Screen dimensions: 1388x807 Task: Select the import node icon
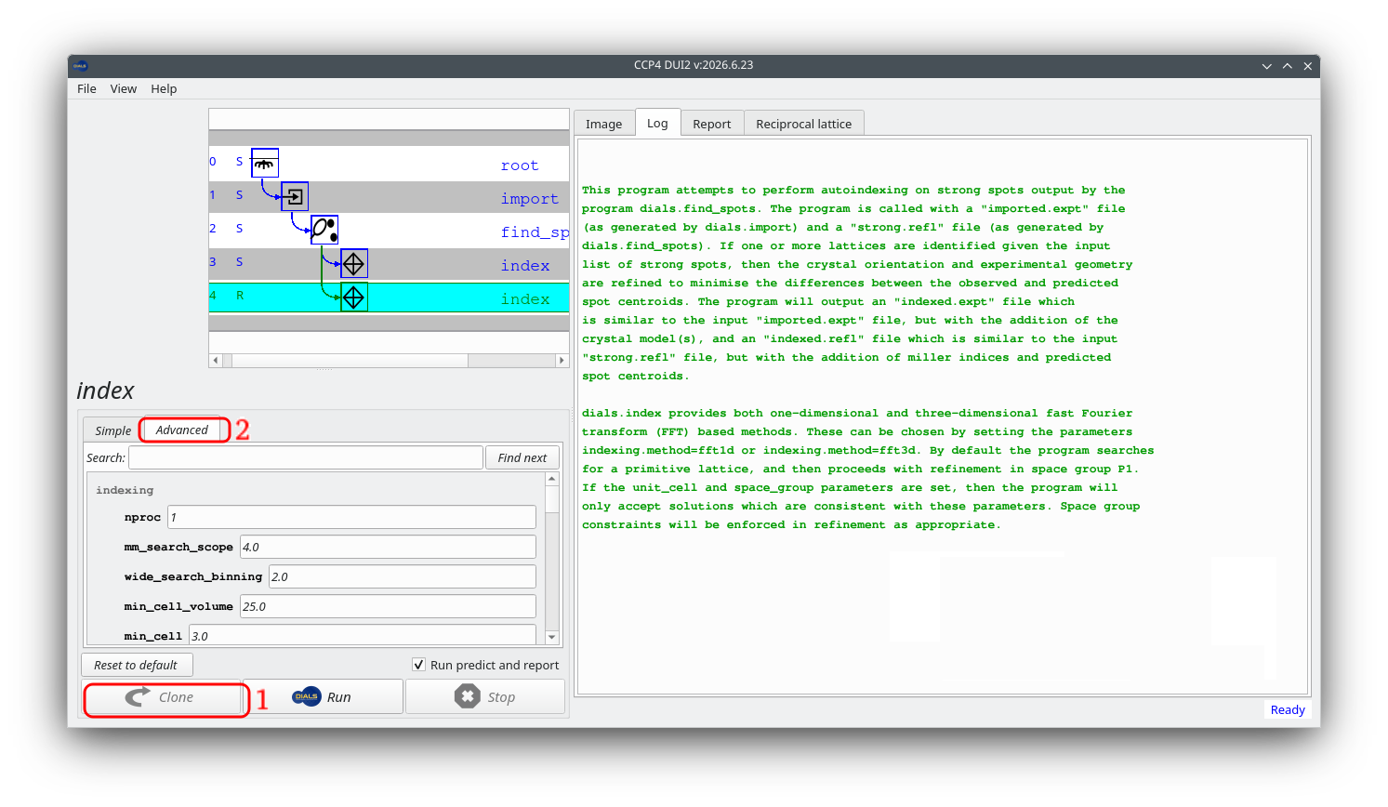[x=295, y=196]
